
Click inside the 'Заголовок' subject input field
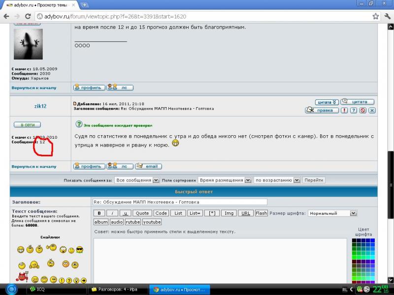(180, 202)
